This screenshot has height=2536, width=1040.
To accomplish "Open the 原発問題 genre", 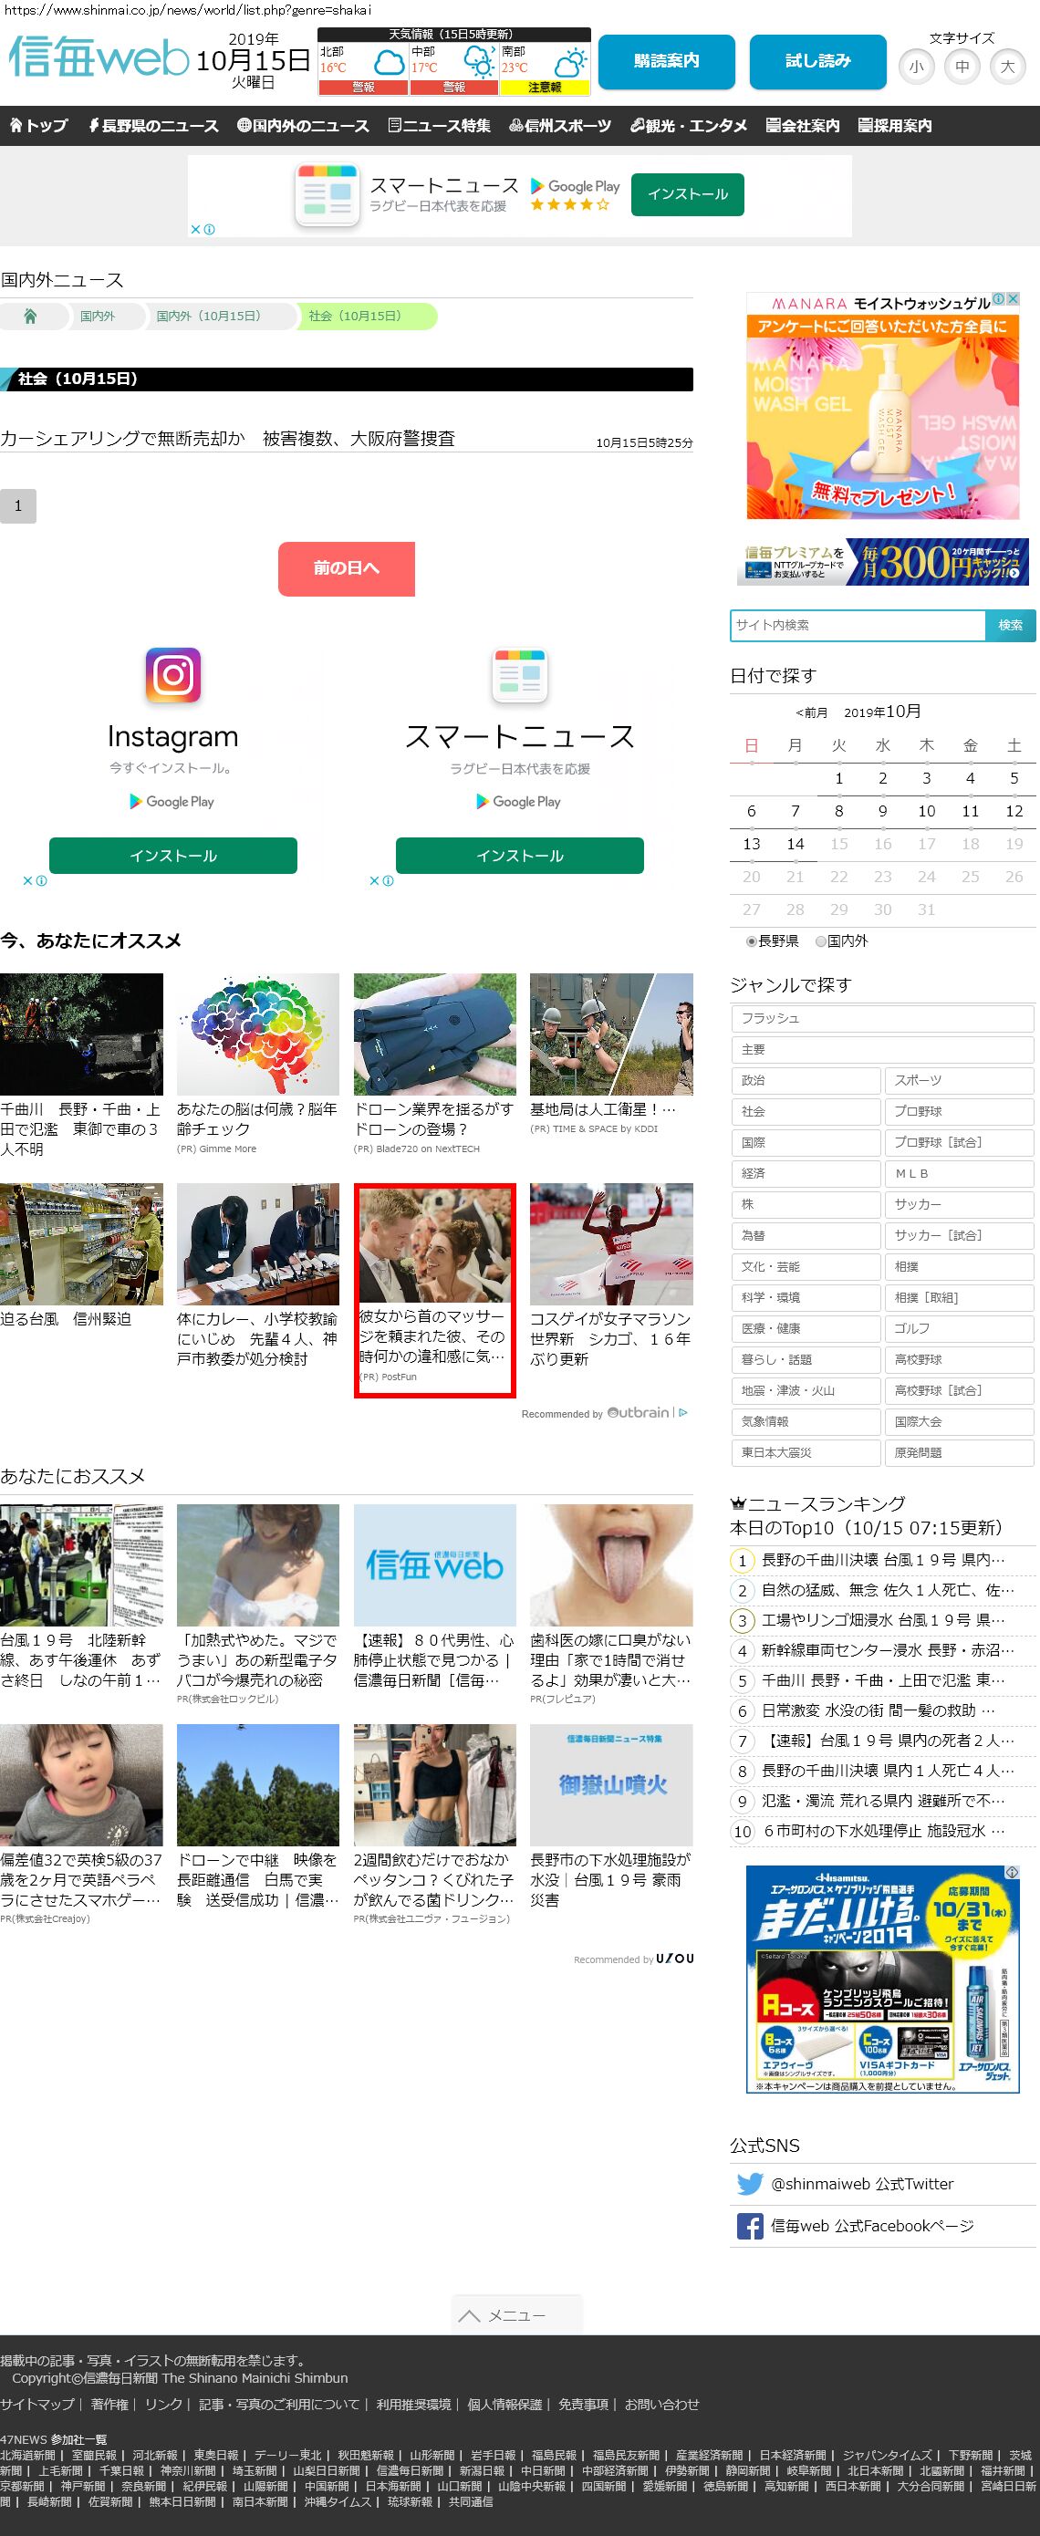I will click(959, 1453).
